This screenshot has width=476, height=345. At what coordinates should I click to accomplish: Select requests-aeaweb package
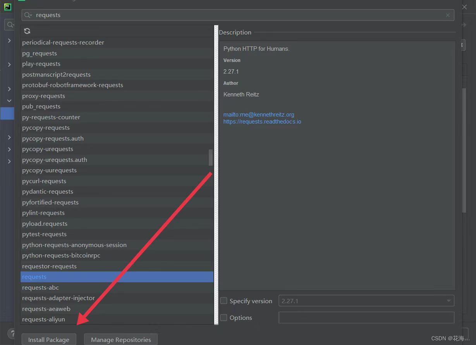click(x=117, y=309)
